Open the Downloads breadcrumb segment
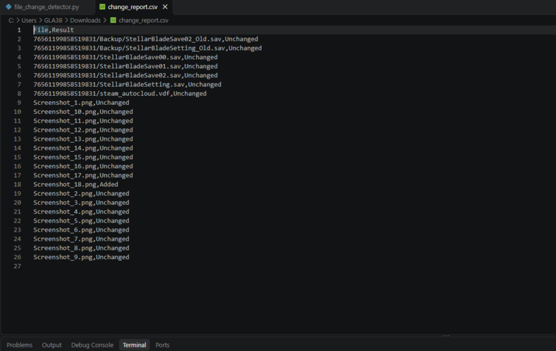 point(85,20)
